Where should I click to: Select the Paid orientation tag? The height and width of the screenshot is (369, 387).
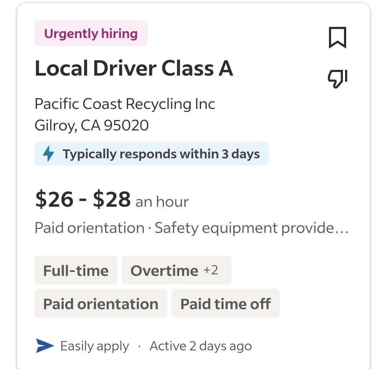(x=101, y=303)
